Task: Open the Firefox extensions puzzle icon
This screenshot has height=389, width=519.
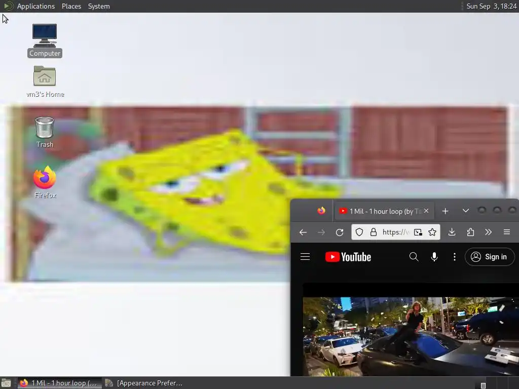Action: (470, 232)
